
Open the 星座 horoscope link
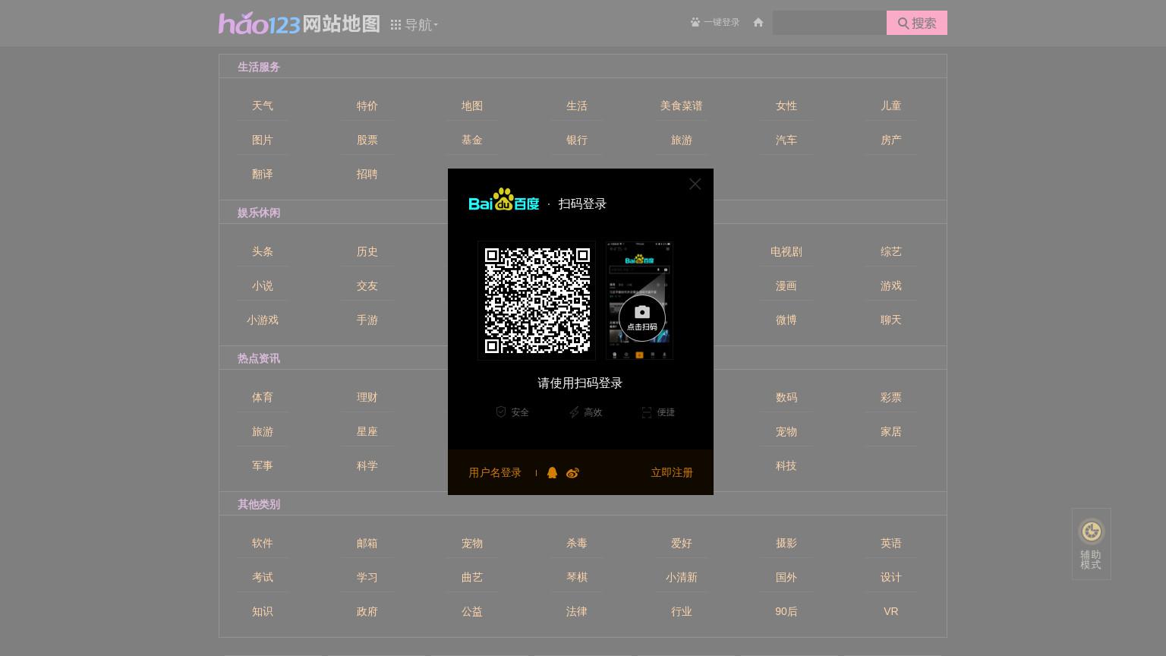[x=367, y=432]
